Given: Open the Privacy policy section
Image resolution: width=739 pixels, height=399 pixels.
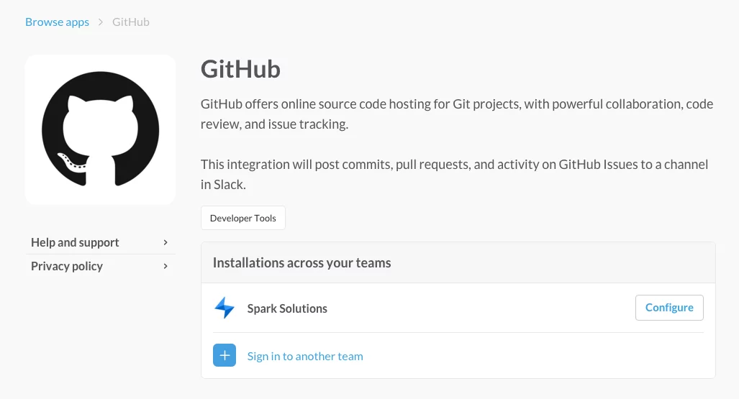Looking at the screenshot, I should pyautogui.click(x=101, y=266).
